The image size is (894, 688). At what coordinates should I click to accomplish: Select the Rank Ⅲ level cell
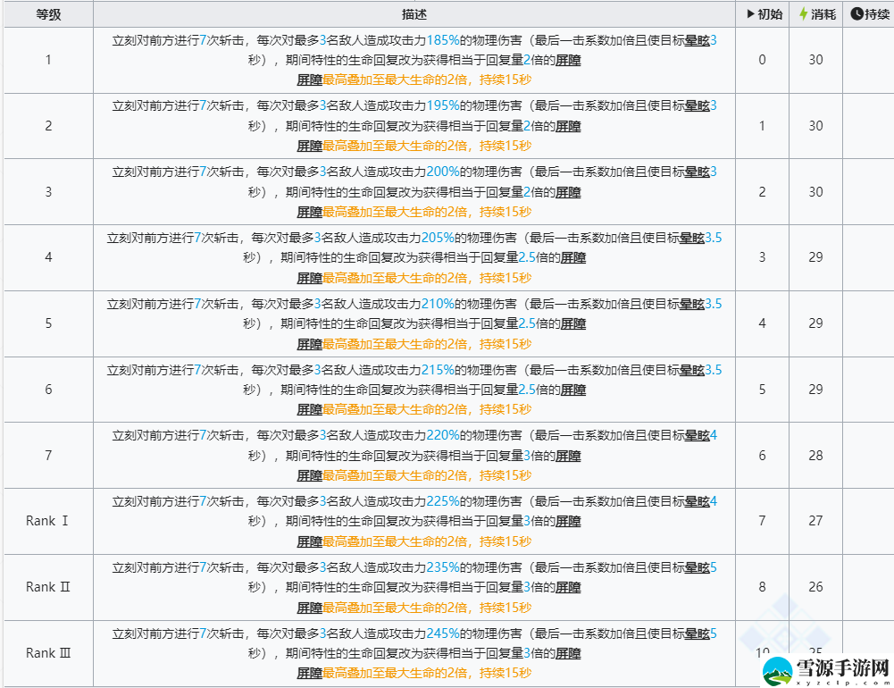point(48,653)
